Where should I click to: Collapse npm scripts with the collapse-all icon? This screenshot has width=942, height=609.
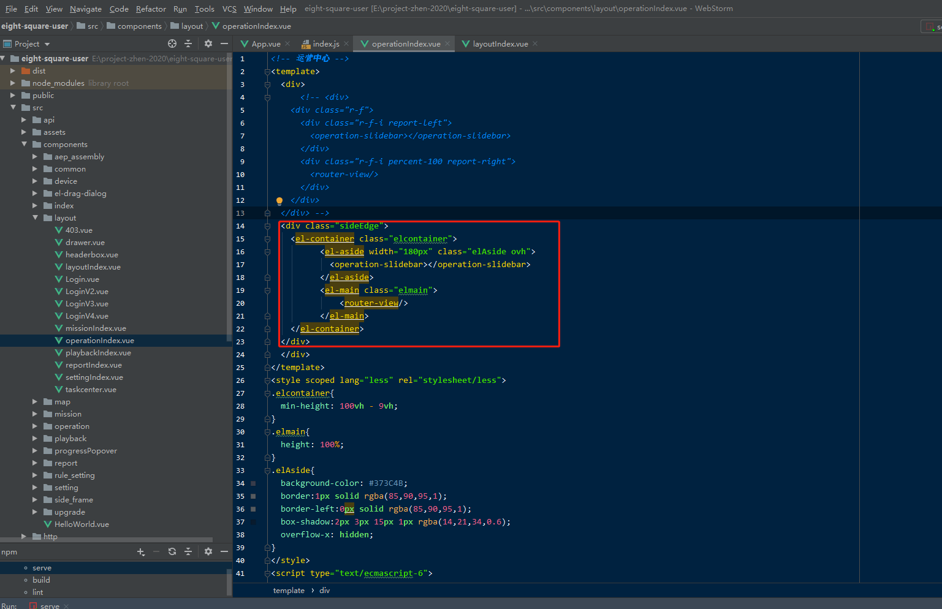(x=188, y=551)
